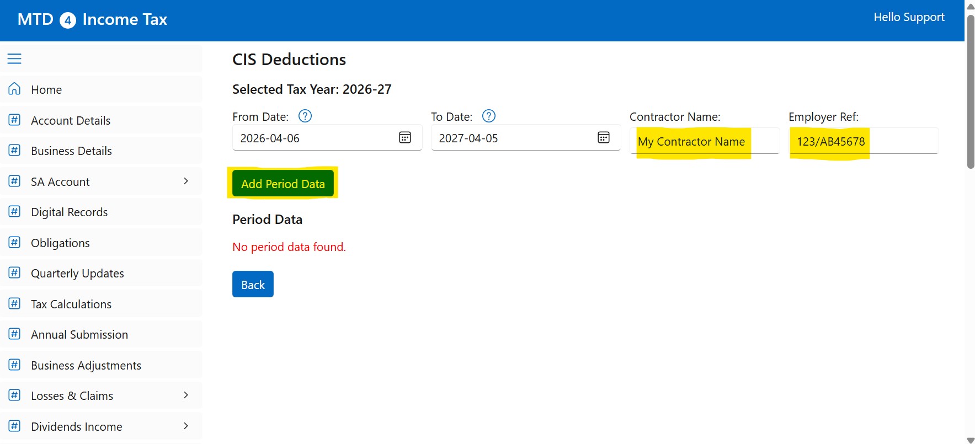The height and width of the screenshot is (444, 975).
Task: Click the Add Period Data button
Action: (x=283, y=184)
